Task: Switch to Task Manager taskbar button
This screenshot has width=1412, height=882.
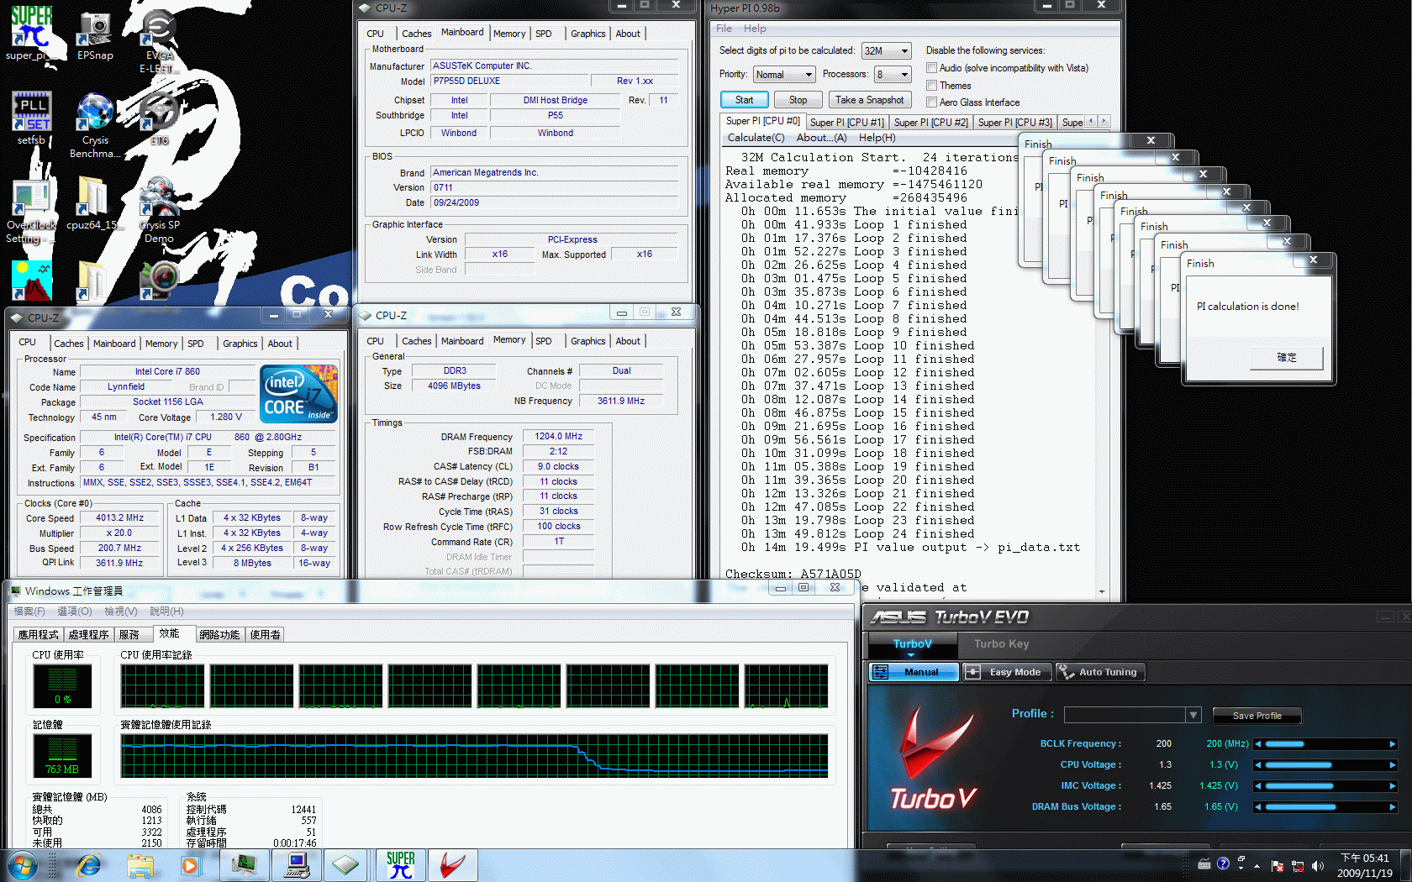Action: 245,864
